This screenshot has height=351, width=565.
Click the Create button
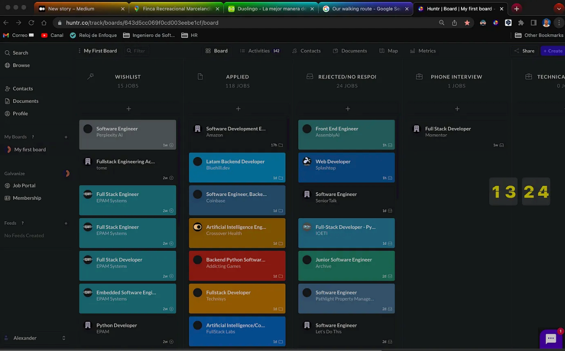point(553,51)
